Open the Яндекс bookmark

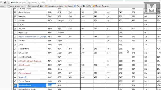pyautogui.click(x=69, y=6)
